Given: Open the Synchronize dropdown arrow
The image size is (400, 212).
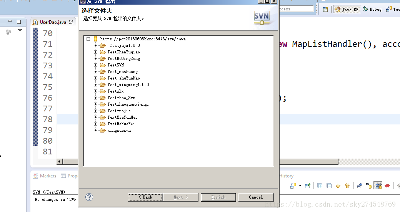Looking at the screenshot, I should coord(300,186).
